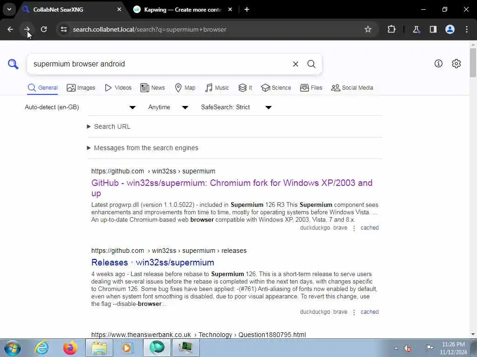Open site information icon in address bar
This screenshot has height=357, width=477.
pos(63,29)
